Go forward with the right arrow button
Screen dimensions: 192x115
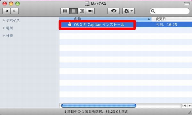tap(15, 11)
